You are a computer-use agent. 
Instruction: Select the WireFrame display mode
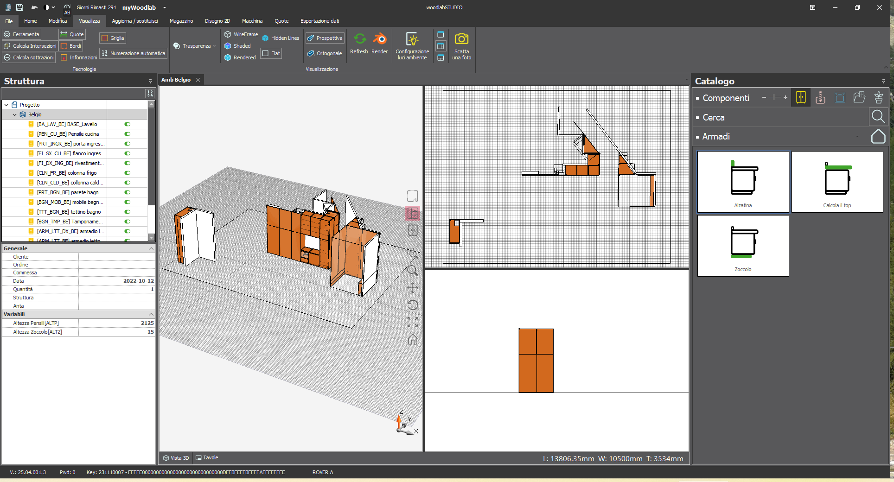coord(241,34)
